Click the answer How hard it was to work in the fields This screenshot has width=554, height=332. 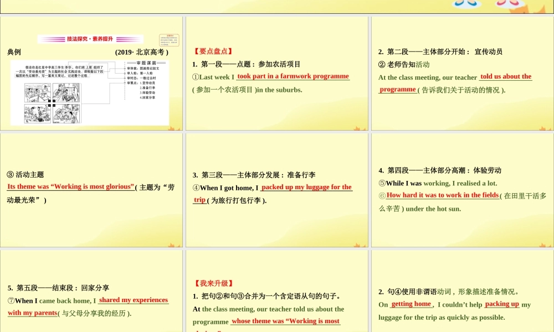click(x=442, y=195)
